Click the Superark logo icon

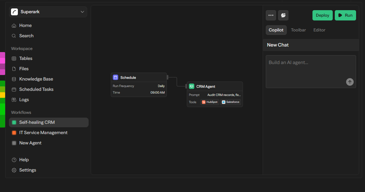(x=15, y=12)
